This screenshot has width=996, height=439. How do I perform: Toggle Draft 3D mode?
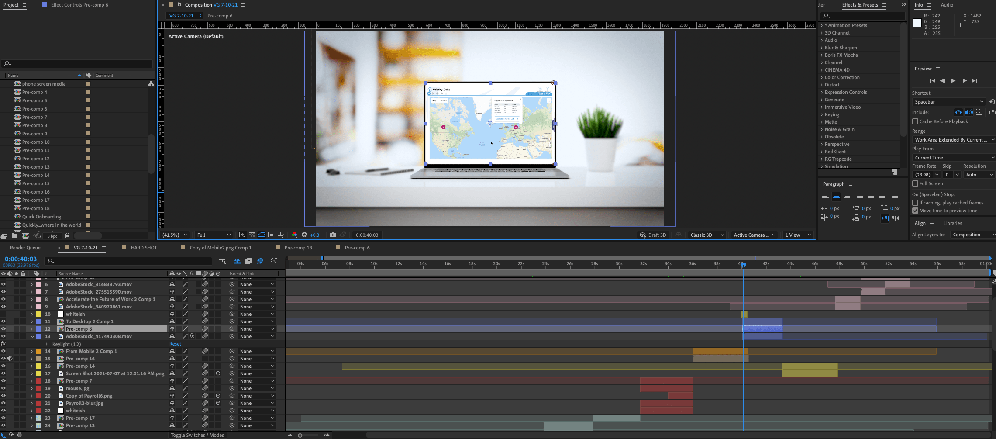point(653,235)
